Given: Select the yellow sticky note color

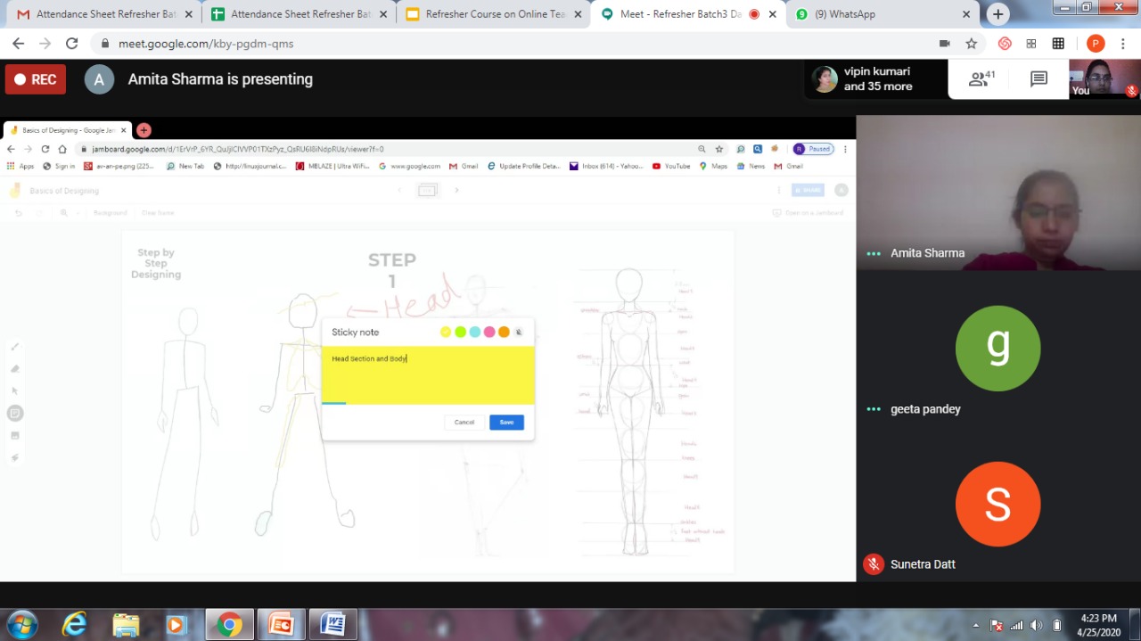Looking at the screenshot, I should pyautogui.click(x=446, y=333).
